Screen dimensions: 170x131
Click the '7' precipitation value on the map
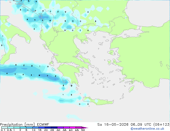(47, 76)
